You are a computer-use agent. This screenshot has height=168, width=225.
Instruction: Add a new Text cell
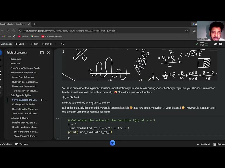34,44
